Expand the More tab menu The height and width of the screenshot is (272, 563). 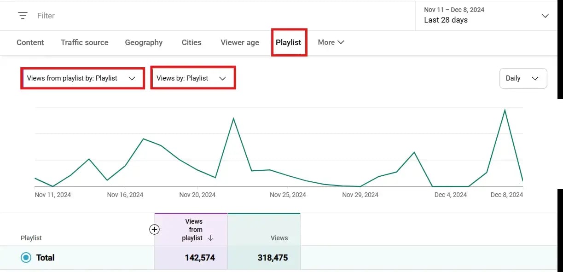click(x=331, y=42)
